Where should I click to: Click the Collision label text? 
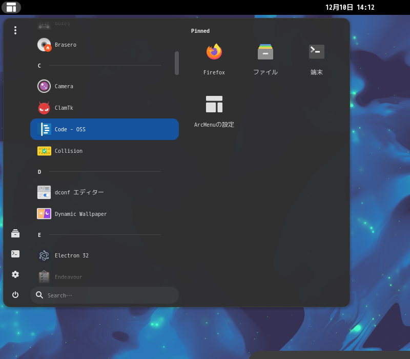69,151
